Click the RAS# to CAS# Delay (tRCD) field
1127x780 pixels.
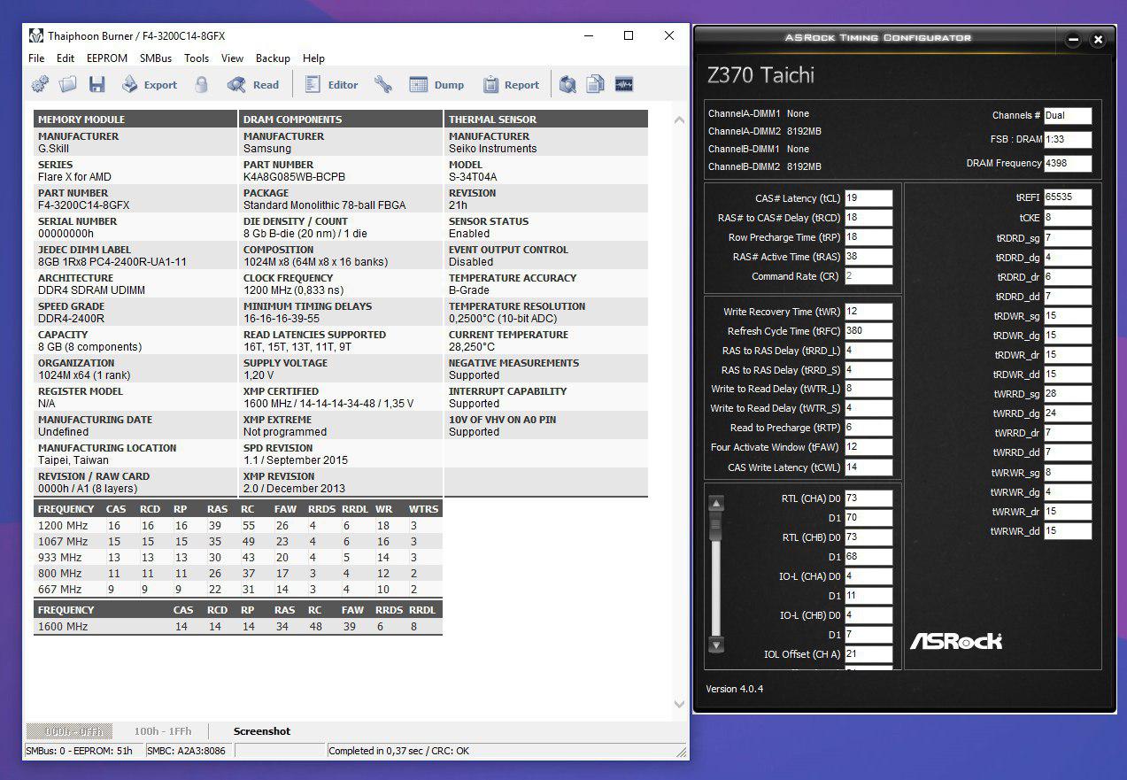(x=868, y=218)
